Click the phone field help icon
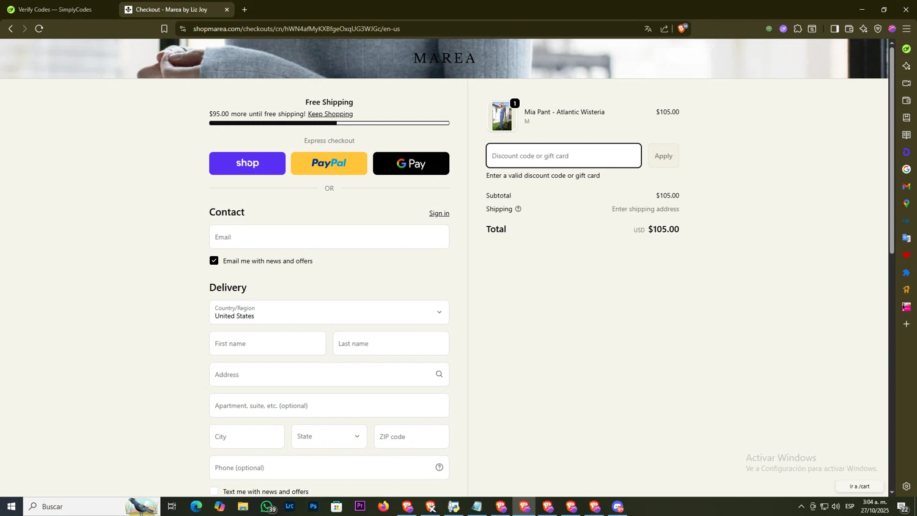 [439, 468]
